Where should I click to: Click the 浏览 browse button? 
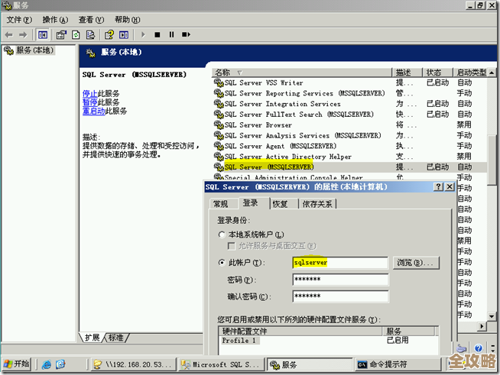[x=417, y=263]
